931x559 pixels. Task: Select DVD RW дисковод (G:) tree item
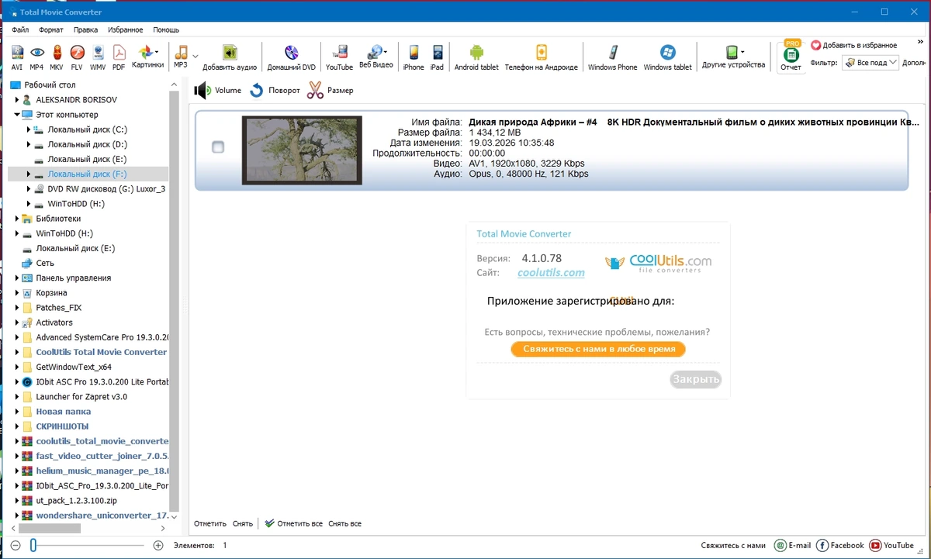(106, 188)
